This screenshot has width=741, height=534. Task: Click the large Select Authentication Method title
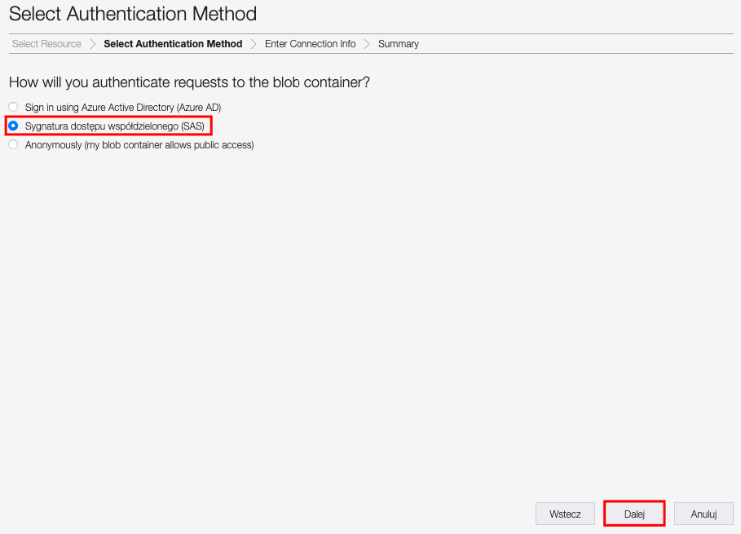(133, 14)
